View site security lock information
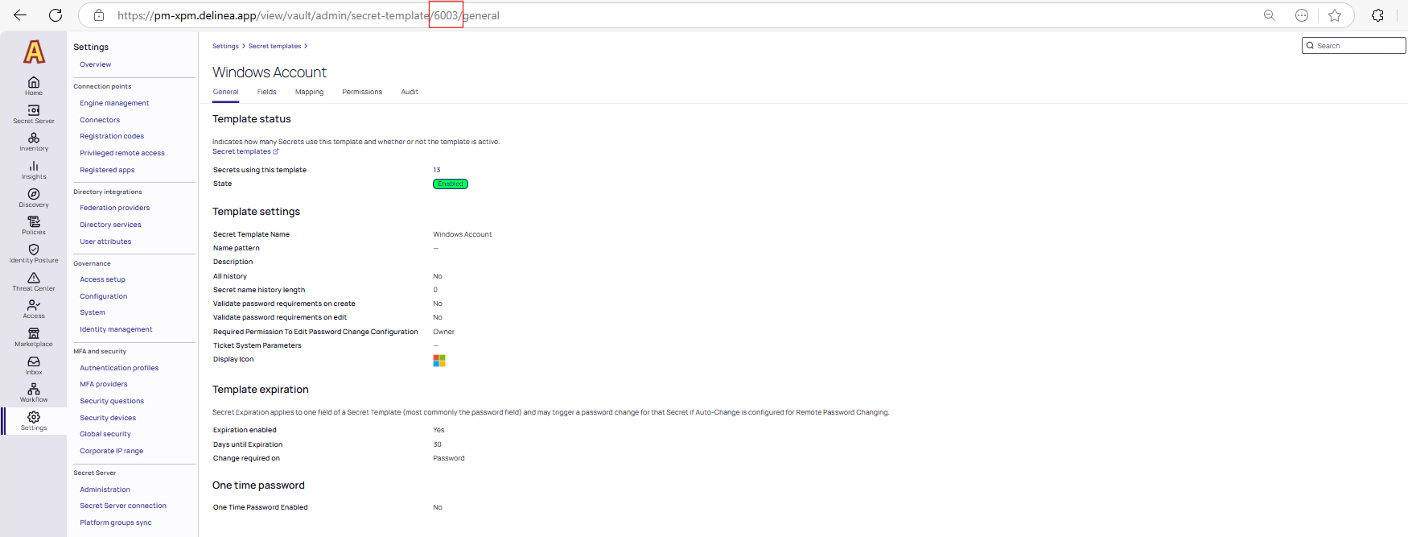1408x537 pixels. (99, 15)
